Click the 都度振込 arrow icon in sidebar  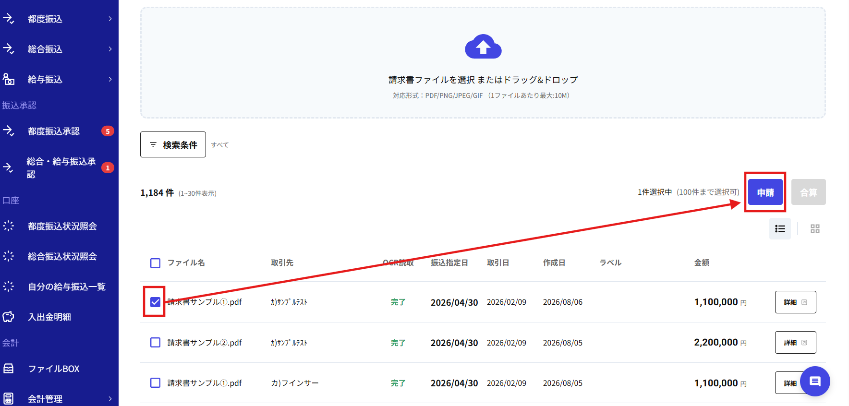[x=9, y=19]
